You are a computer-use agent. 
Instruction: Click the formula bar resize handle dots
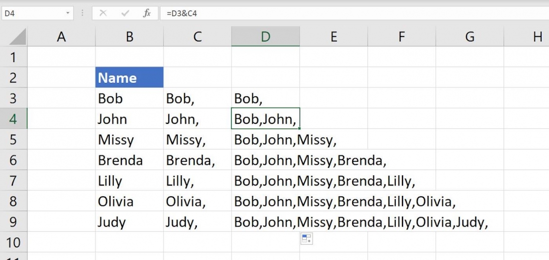coord(82,13)
